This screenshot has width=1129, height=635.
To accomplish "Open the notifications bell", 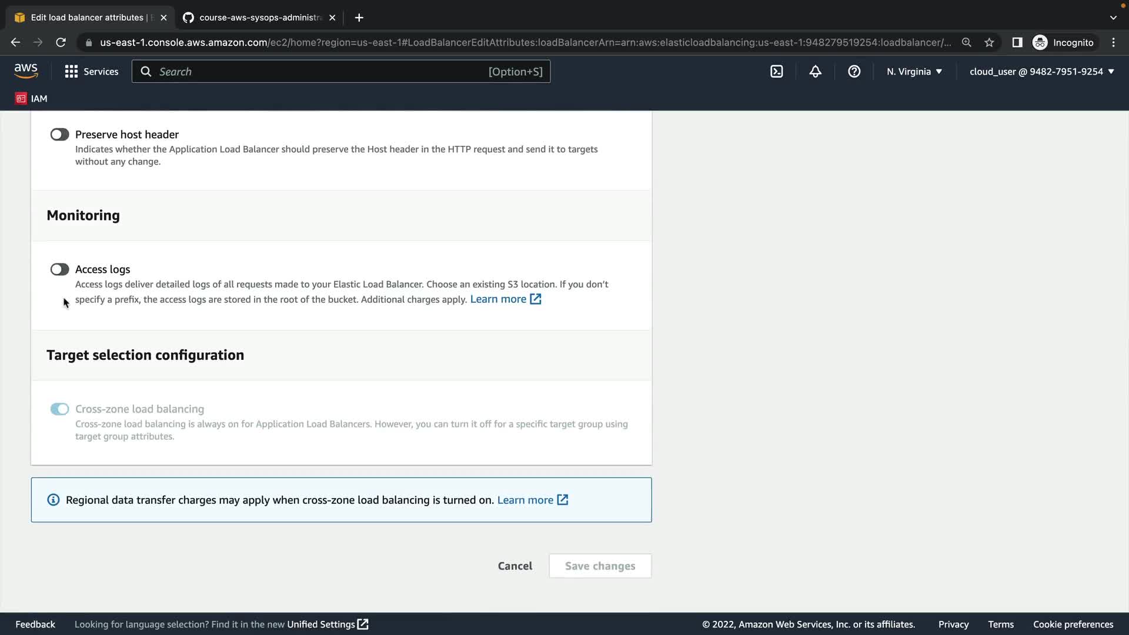I will [815, 72].
